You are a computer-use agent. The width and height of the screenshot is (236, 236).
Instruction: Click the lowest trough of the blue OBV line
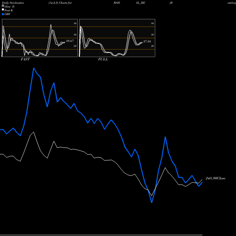pos(152,202)
